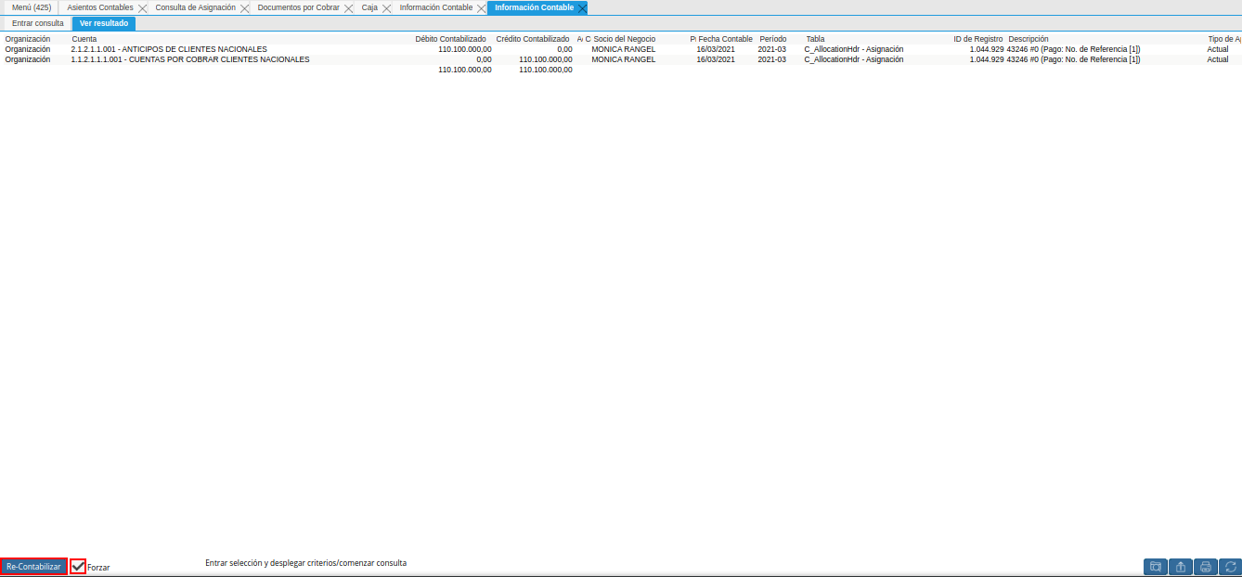Click the Descripción column header
This screenshot has width=1242, height=577.
pos(1029,39)
